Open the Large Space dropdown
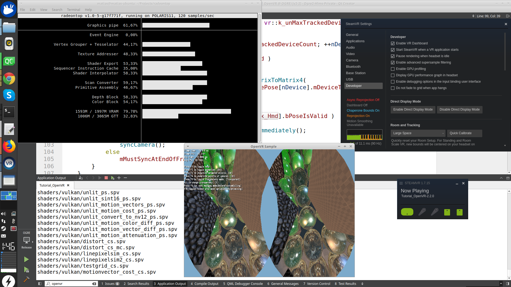This screenshot has width=511, height=287. [x=418, y=133]
